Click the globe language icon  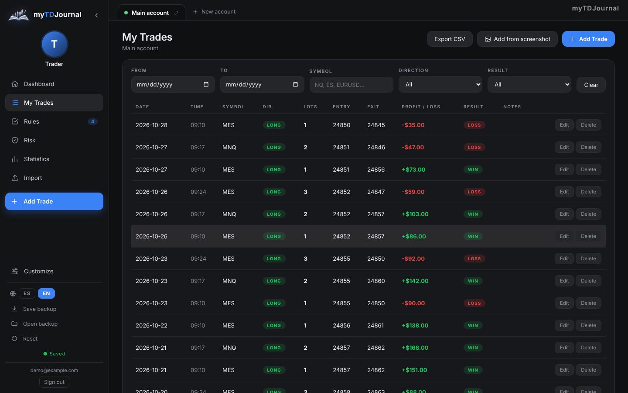[13, 293]
